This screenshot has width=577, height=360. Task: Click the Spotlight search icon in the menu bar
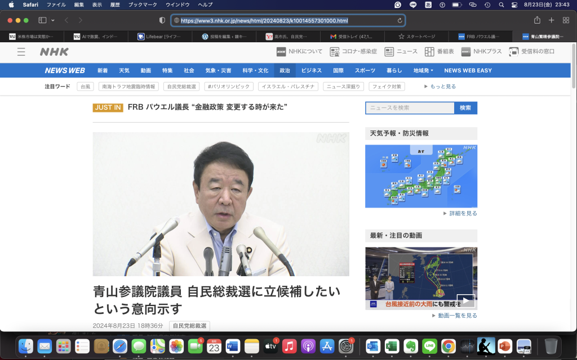[x=500, y=4]
